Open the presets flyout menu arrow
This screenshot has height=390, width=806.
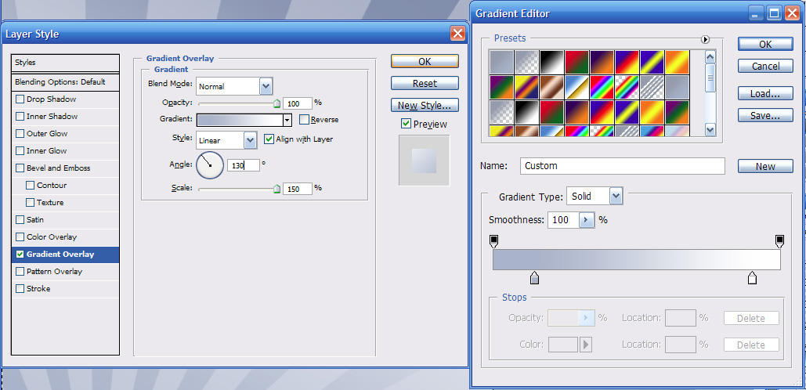(705, 39)
